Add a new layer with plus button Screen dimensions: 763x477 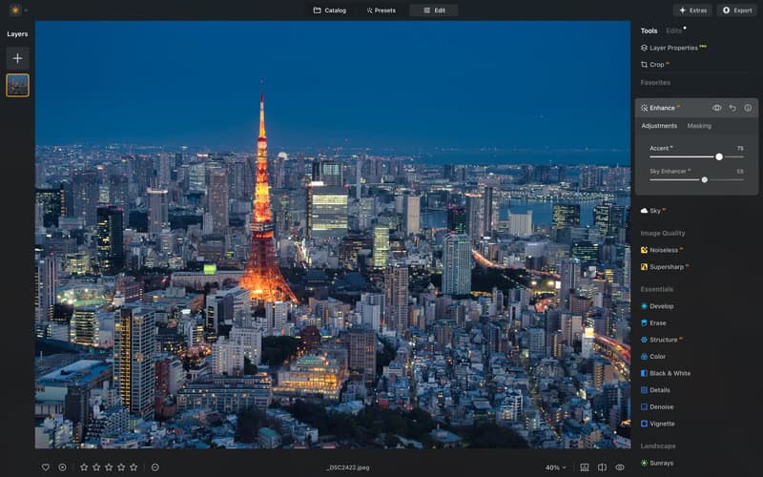17,58
